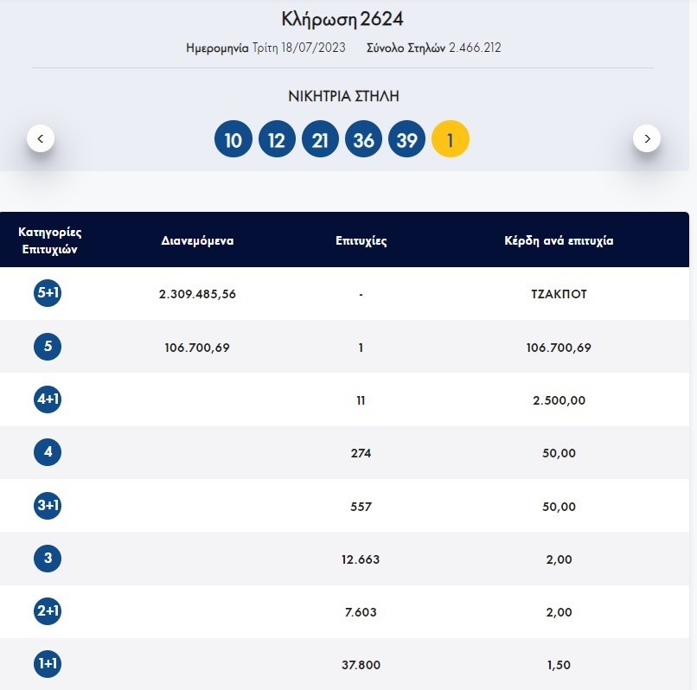Click the 2+1 category badge
Image resolution: width=697 pixels, height=690 pixels.
click(48, 612)
